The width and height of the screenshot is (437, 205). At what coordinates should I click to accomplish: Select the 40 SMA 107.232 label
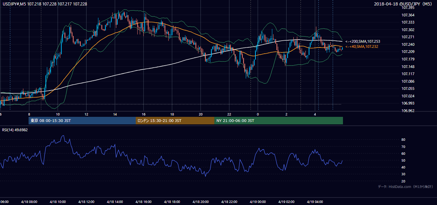(361, 46)
